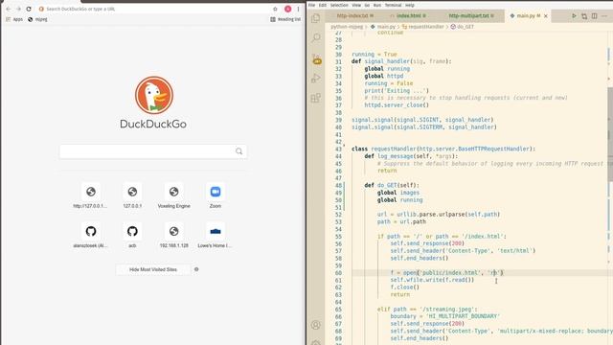Open the Explorer view in VS Code
Screen dimensions: 613x345
coord(316,17)
